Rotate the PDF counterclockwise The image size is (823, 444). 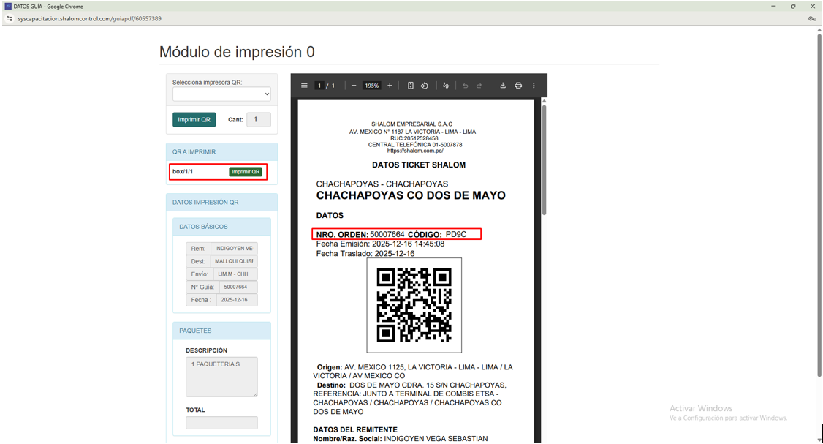pos(425,86)
